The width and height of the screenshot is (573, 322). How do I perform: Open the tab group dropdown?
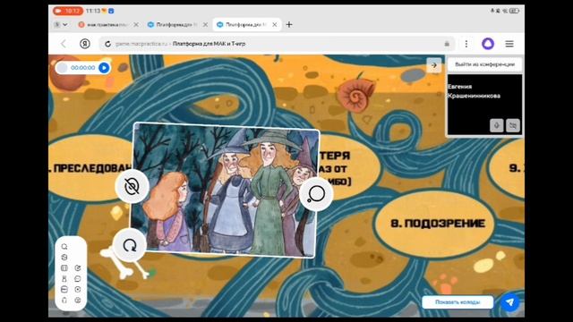point(61,24)
